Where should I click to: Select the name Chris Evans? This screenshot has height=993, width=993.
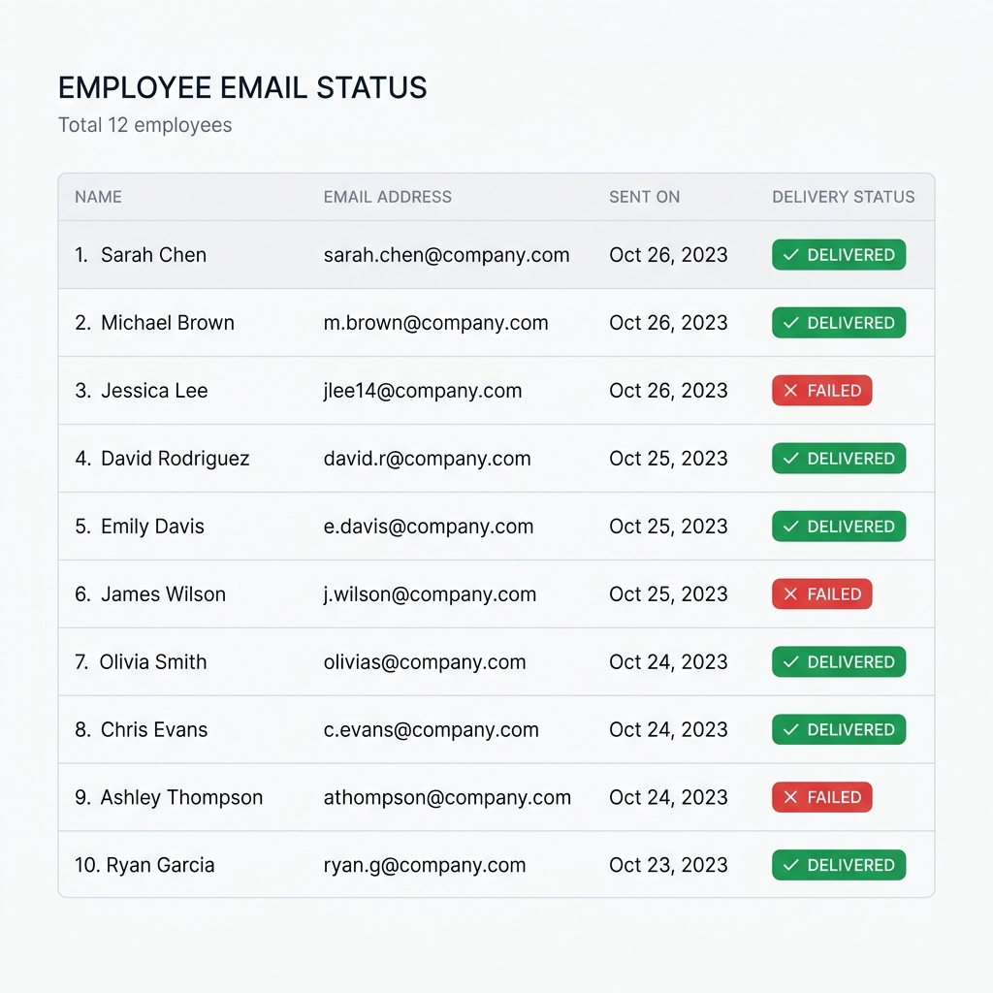[x=154, y=729]
